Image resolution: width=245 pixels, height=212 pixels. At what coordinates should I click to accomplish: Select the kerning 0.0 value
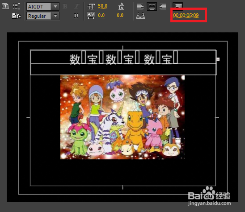click(101, 16)
